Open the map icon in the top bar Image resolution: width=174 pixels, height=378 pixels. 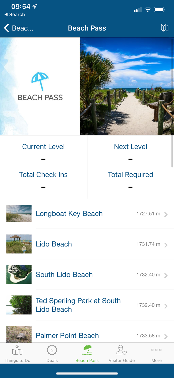(165, 28)
